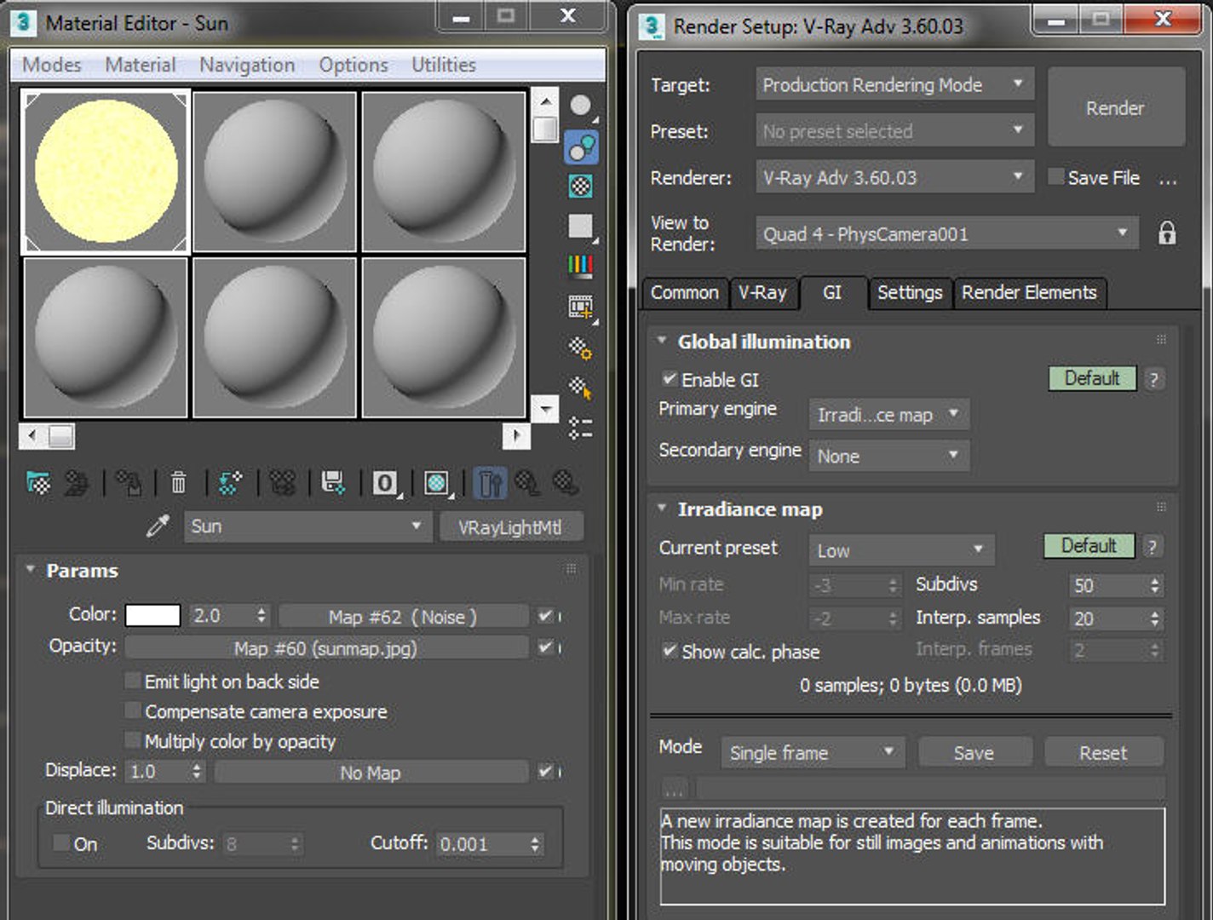Open Material Editor Options gear icon
The width and height of the screenshot is (1213, 920).
point(581,348)
